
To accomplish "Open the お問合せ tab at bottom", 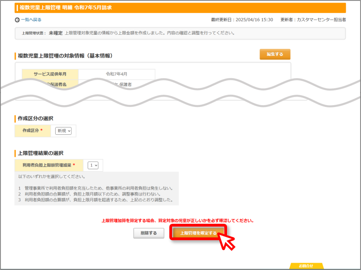I will [x=307, y=266].
